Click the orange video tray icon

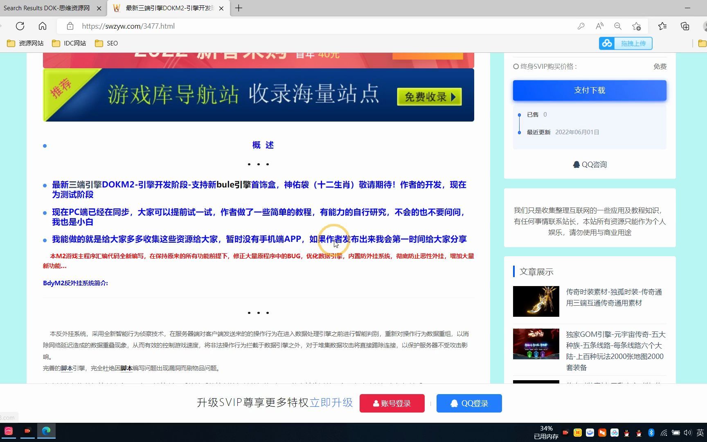602,433
